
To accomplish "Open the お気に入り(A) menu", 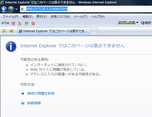I will point(60,17).
